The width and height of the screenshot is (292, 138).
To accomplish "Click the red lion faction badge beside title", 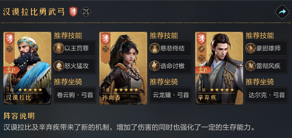I will click(73, 12).
